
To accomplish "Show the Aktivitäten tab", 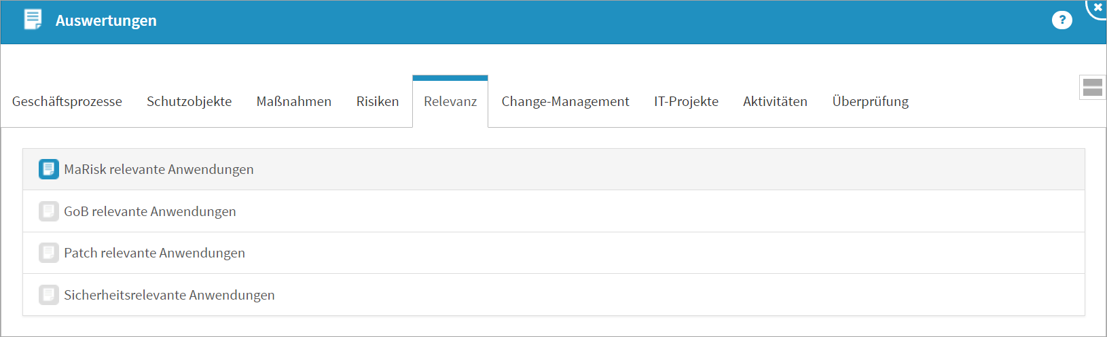I will coord(775,101).
